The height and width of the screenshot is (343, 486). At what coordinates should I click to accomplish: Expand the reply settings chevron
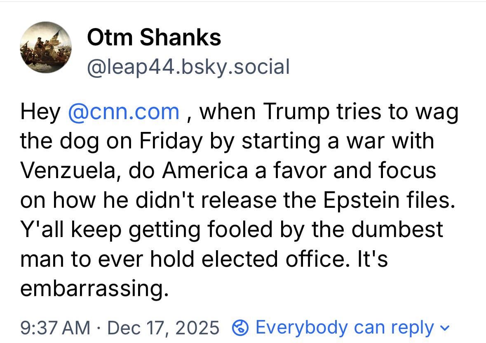443,328
